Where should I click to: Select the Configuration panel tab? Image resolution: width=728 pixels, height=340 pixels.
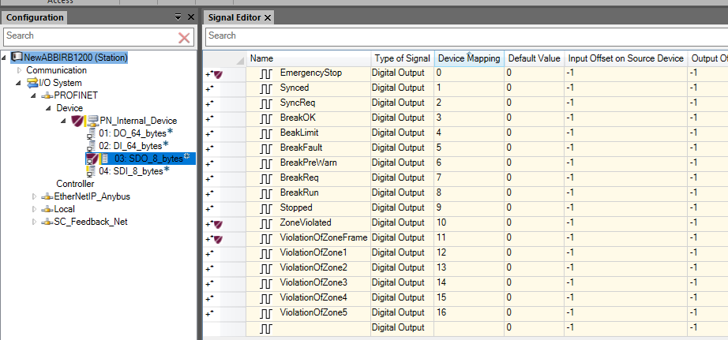pyautogui.click(x=35, y=17)
